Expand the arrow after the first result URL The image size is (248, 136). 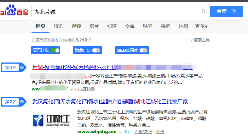72,90
